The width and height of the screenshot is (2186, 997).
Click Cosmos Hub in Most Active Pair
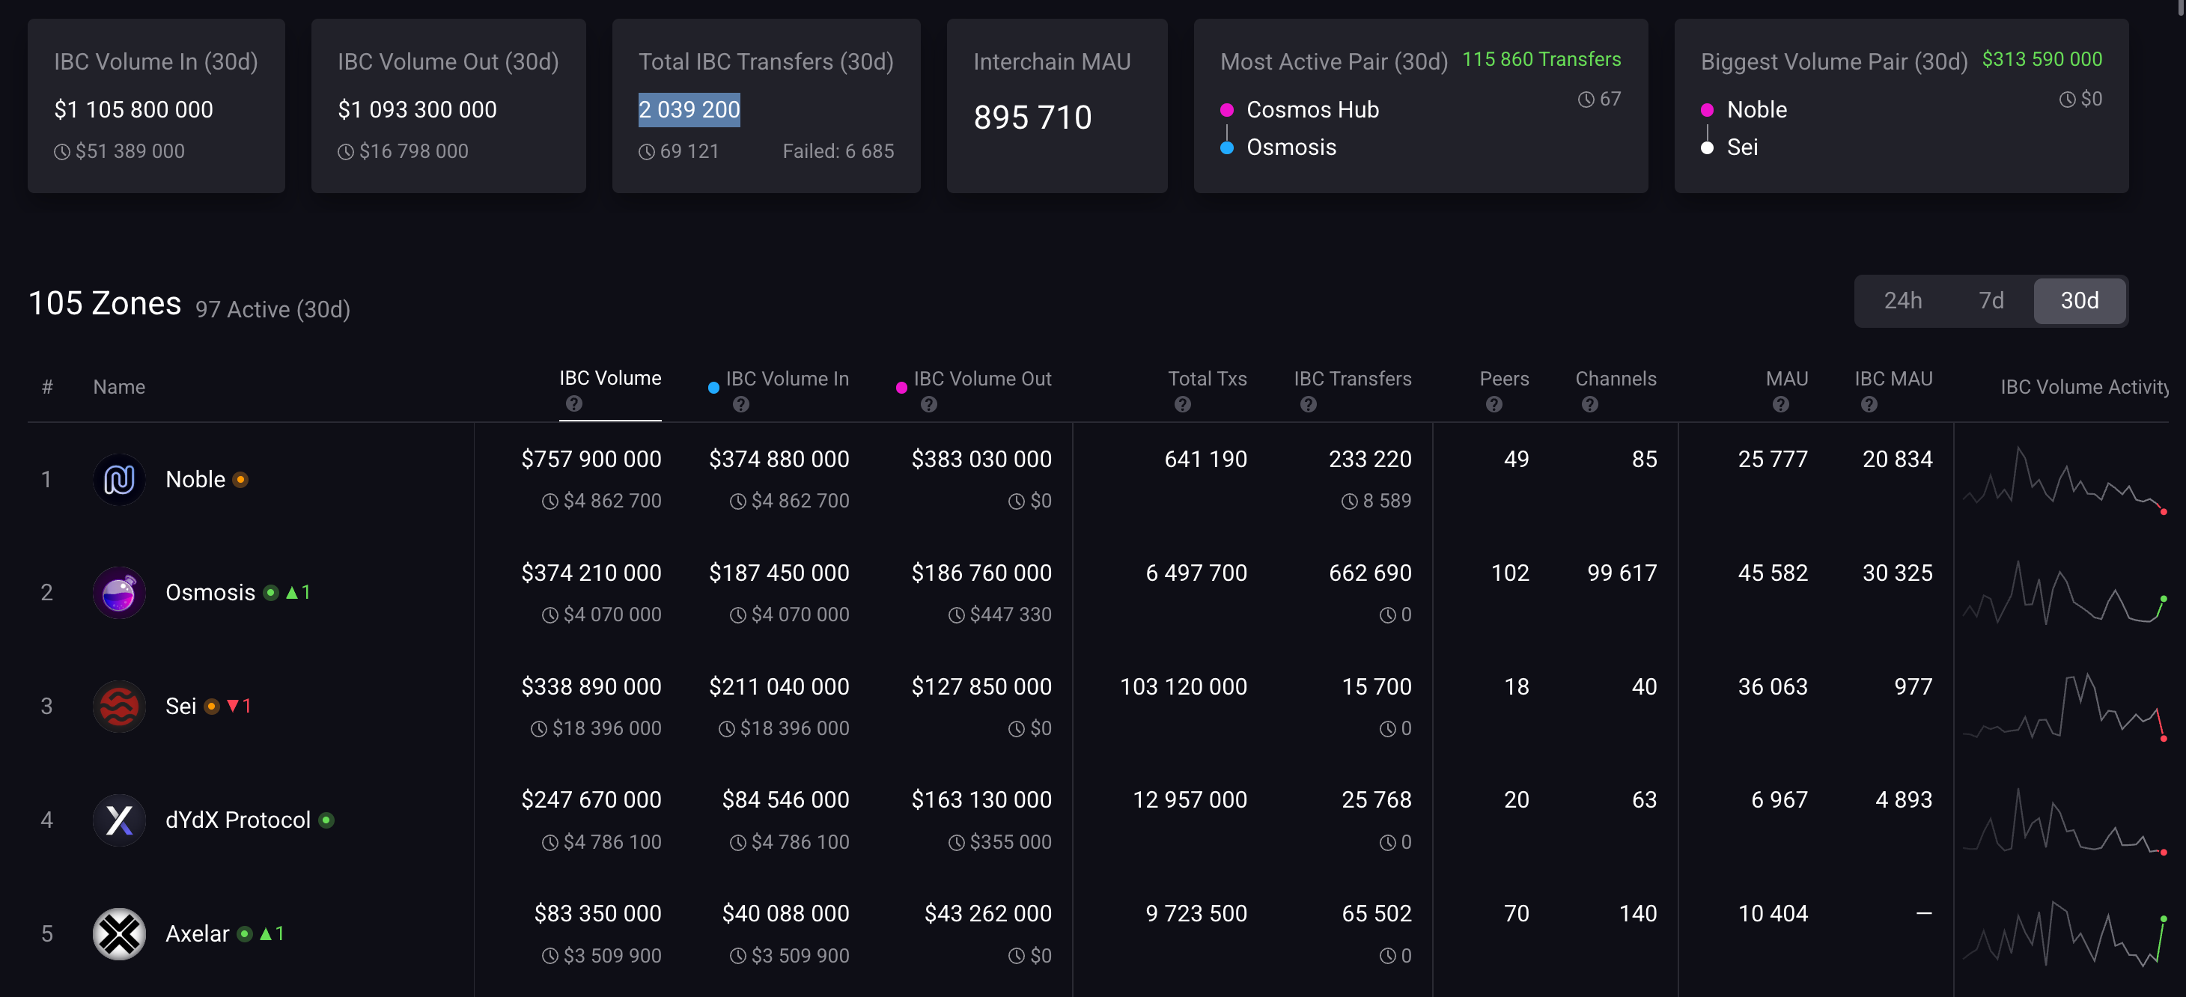pyautogui.click(x=1312, y=109)
